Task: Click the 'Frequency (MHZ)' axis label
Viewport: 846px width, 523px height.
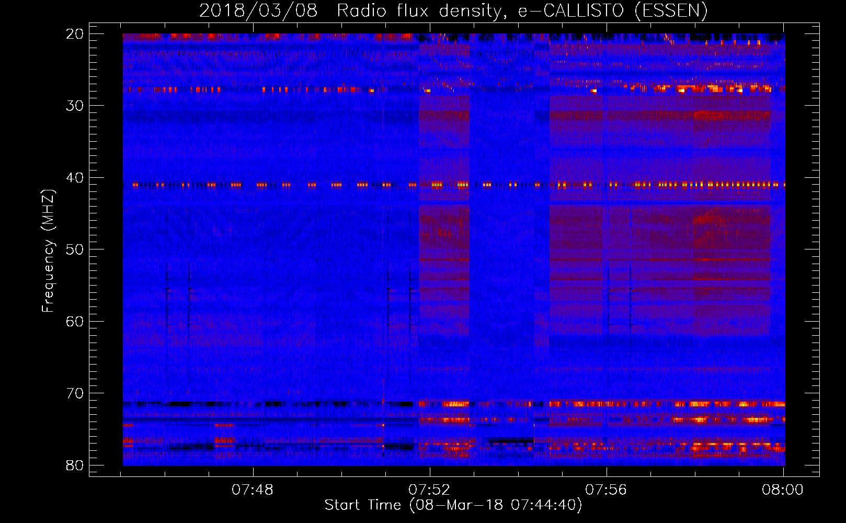Action: click(48, 251)
